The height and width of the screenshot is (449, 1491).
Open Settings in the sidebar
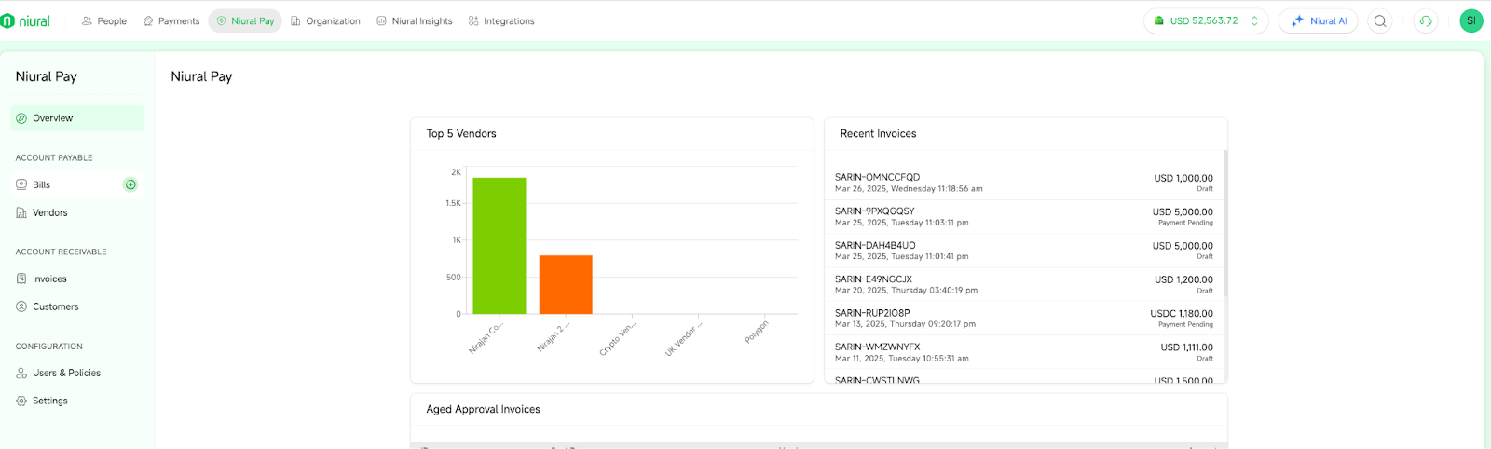[x=77, y=401]
